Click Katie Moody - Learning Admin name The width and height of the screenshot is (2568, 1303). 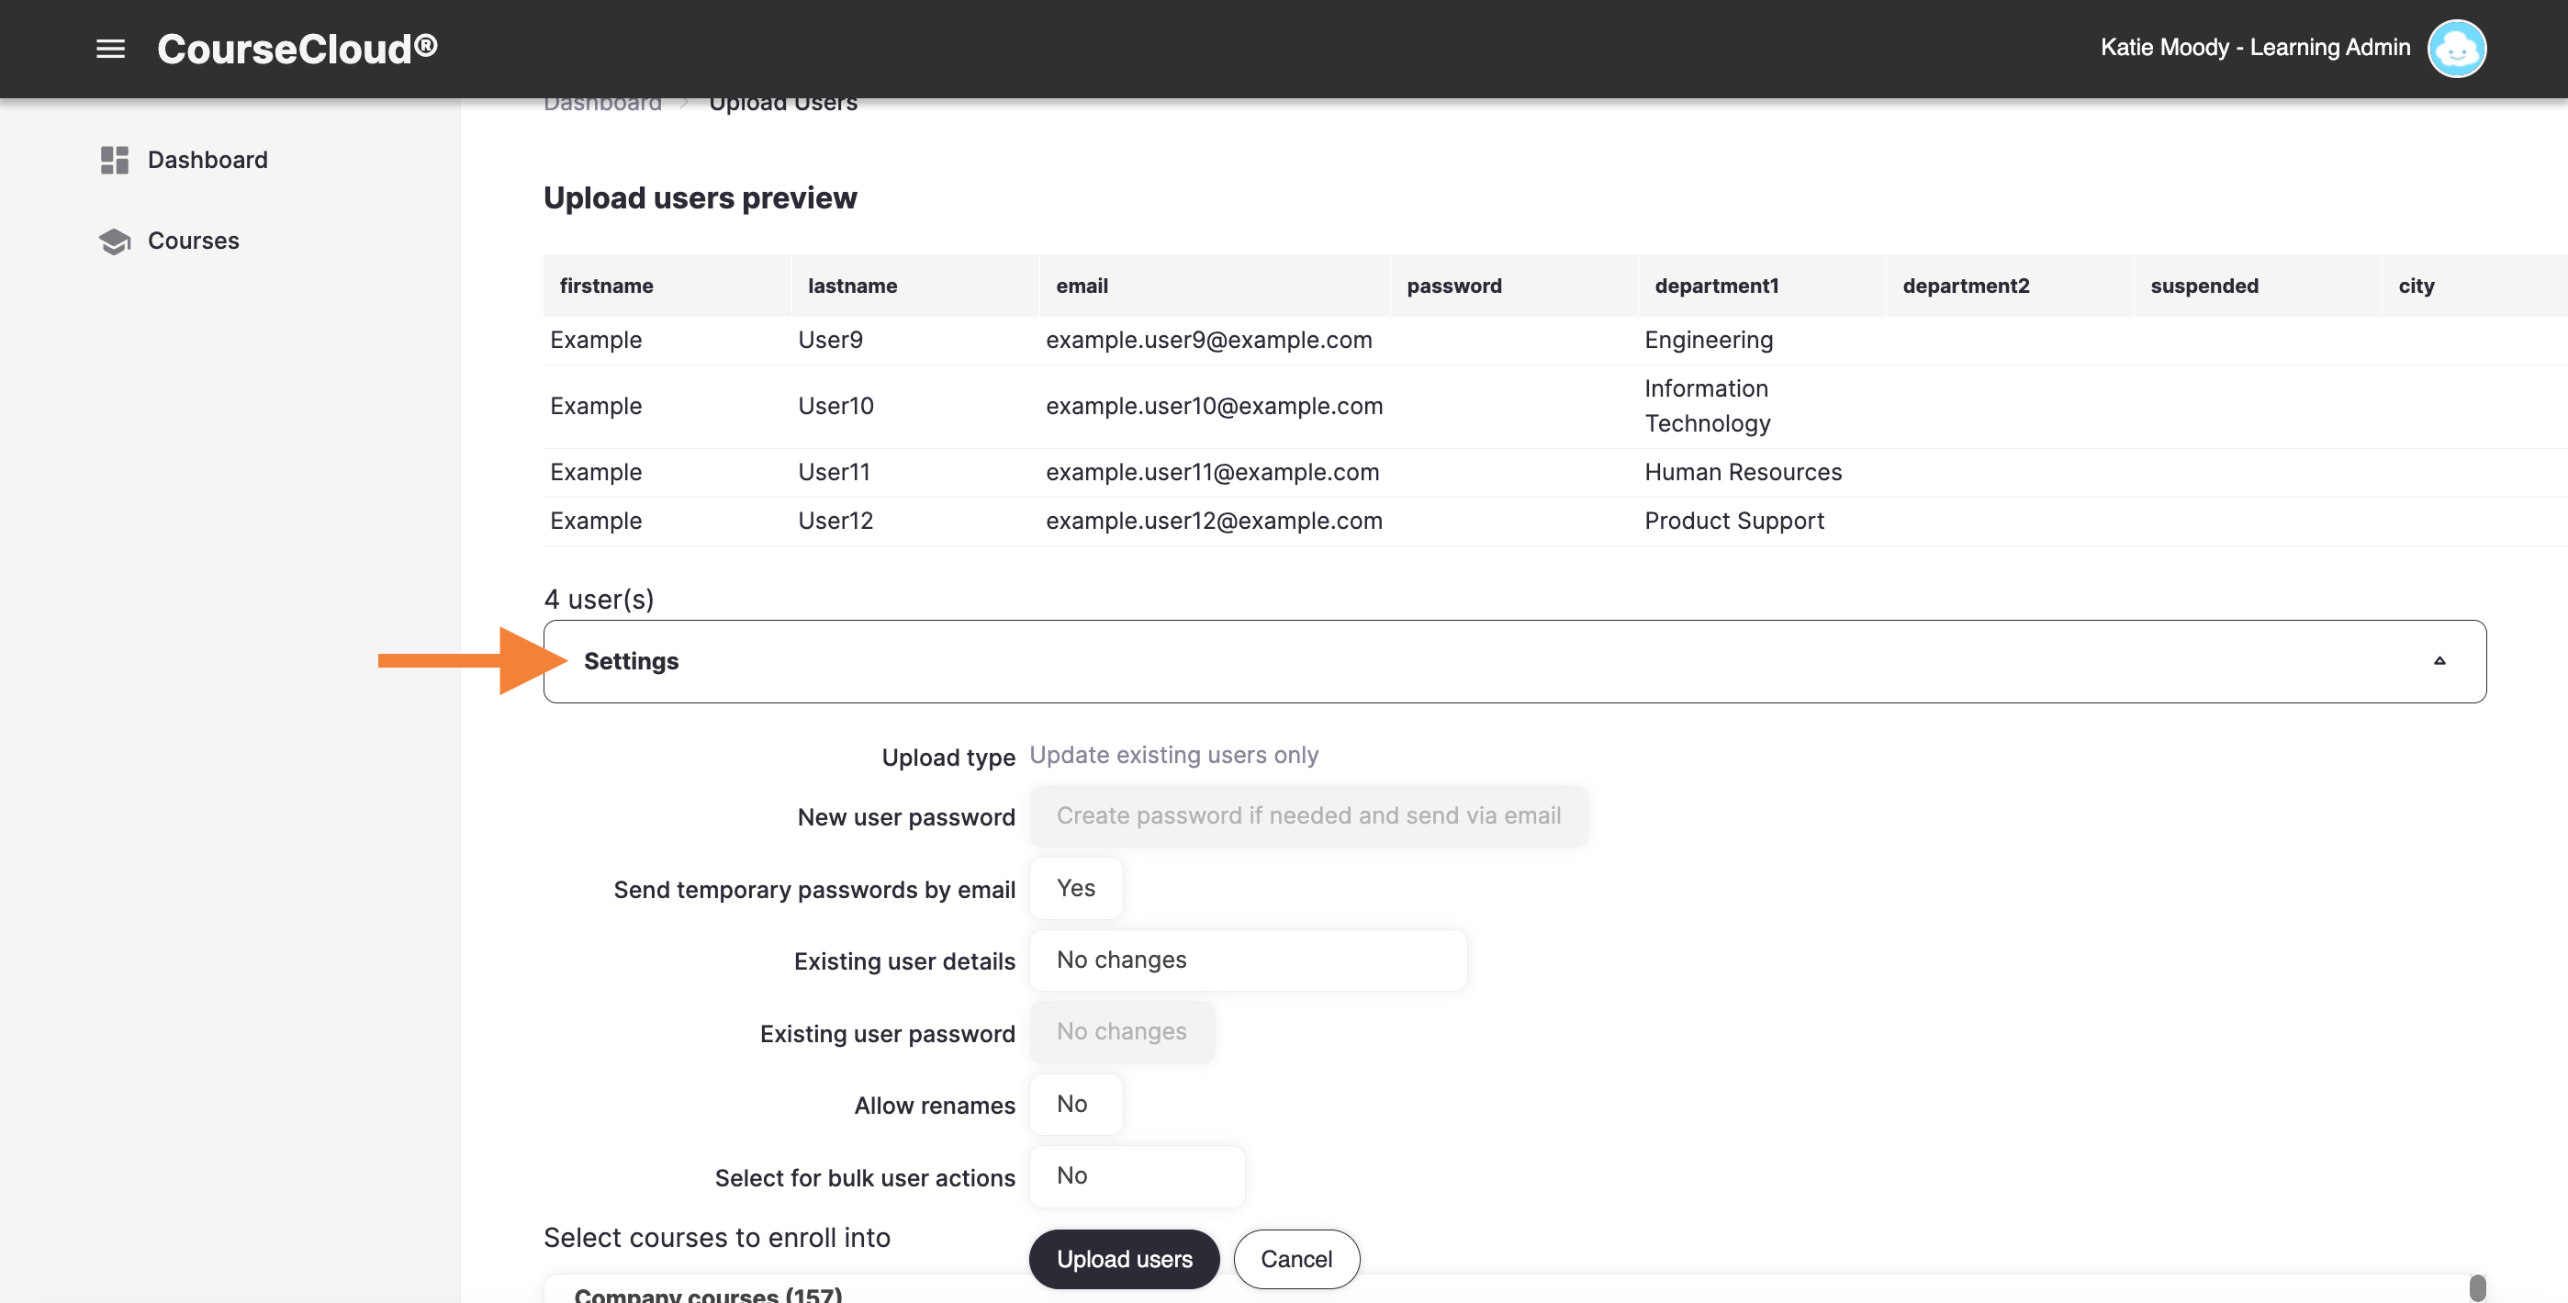click(2255, 48)
